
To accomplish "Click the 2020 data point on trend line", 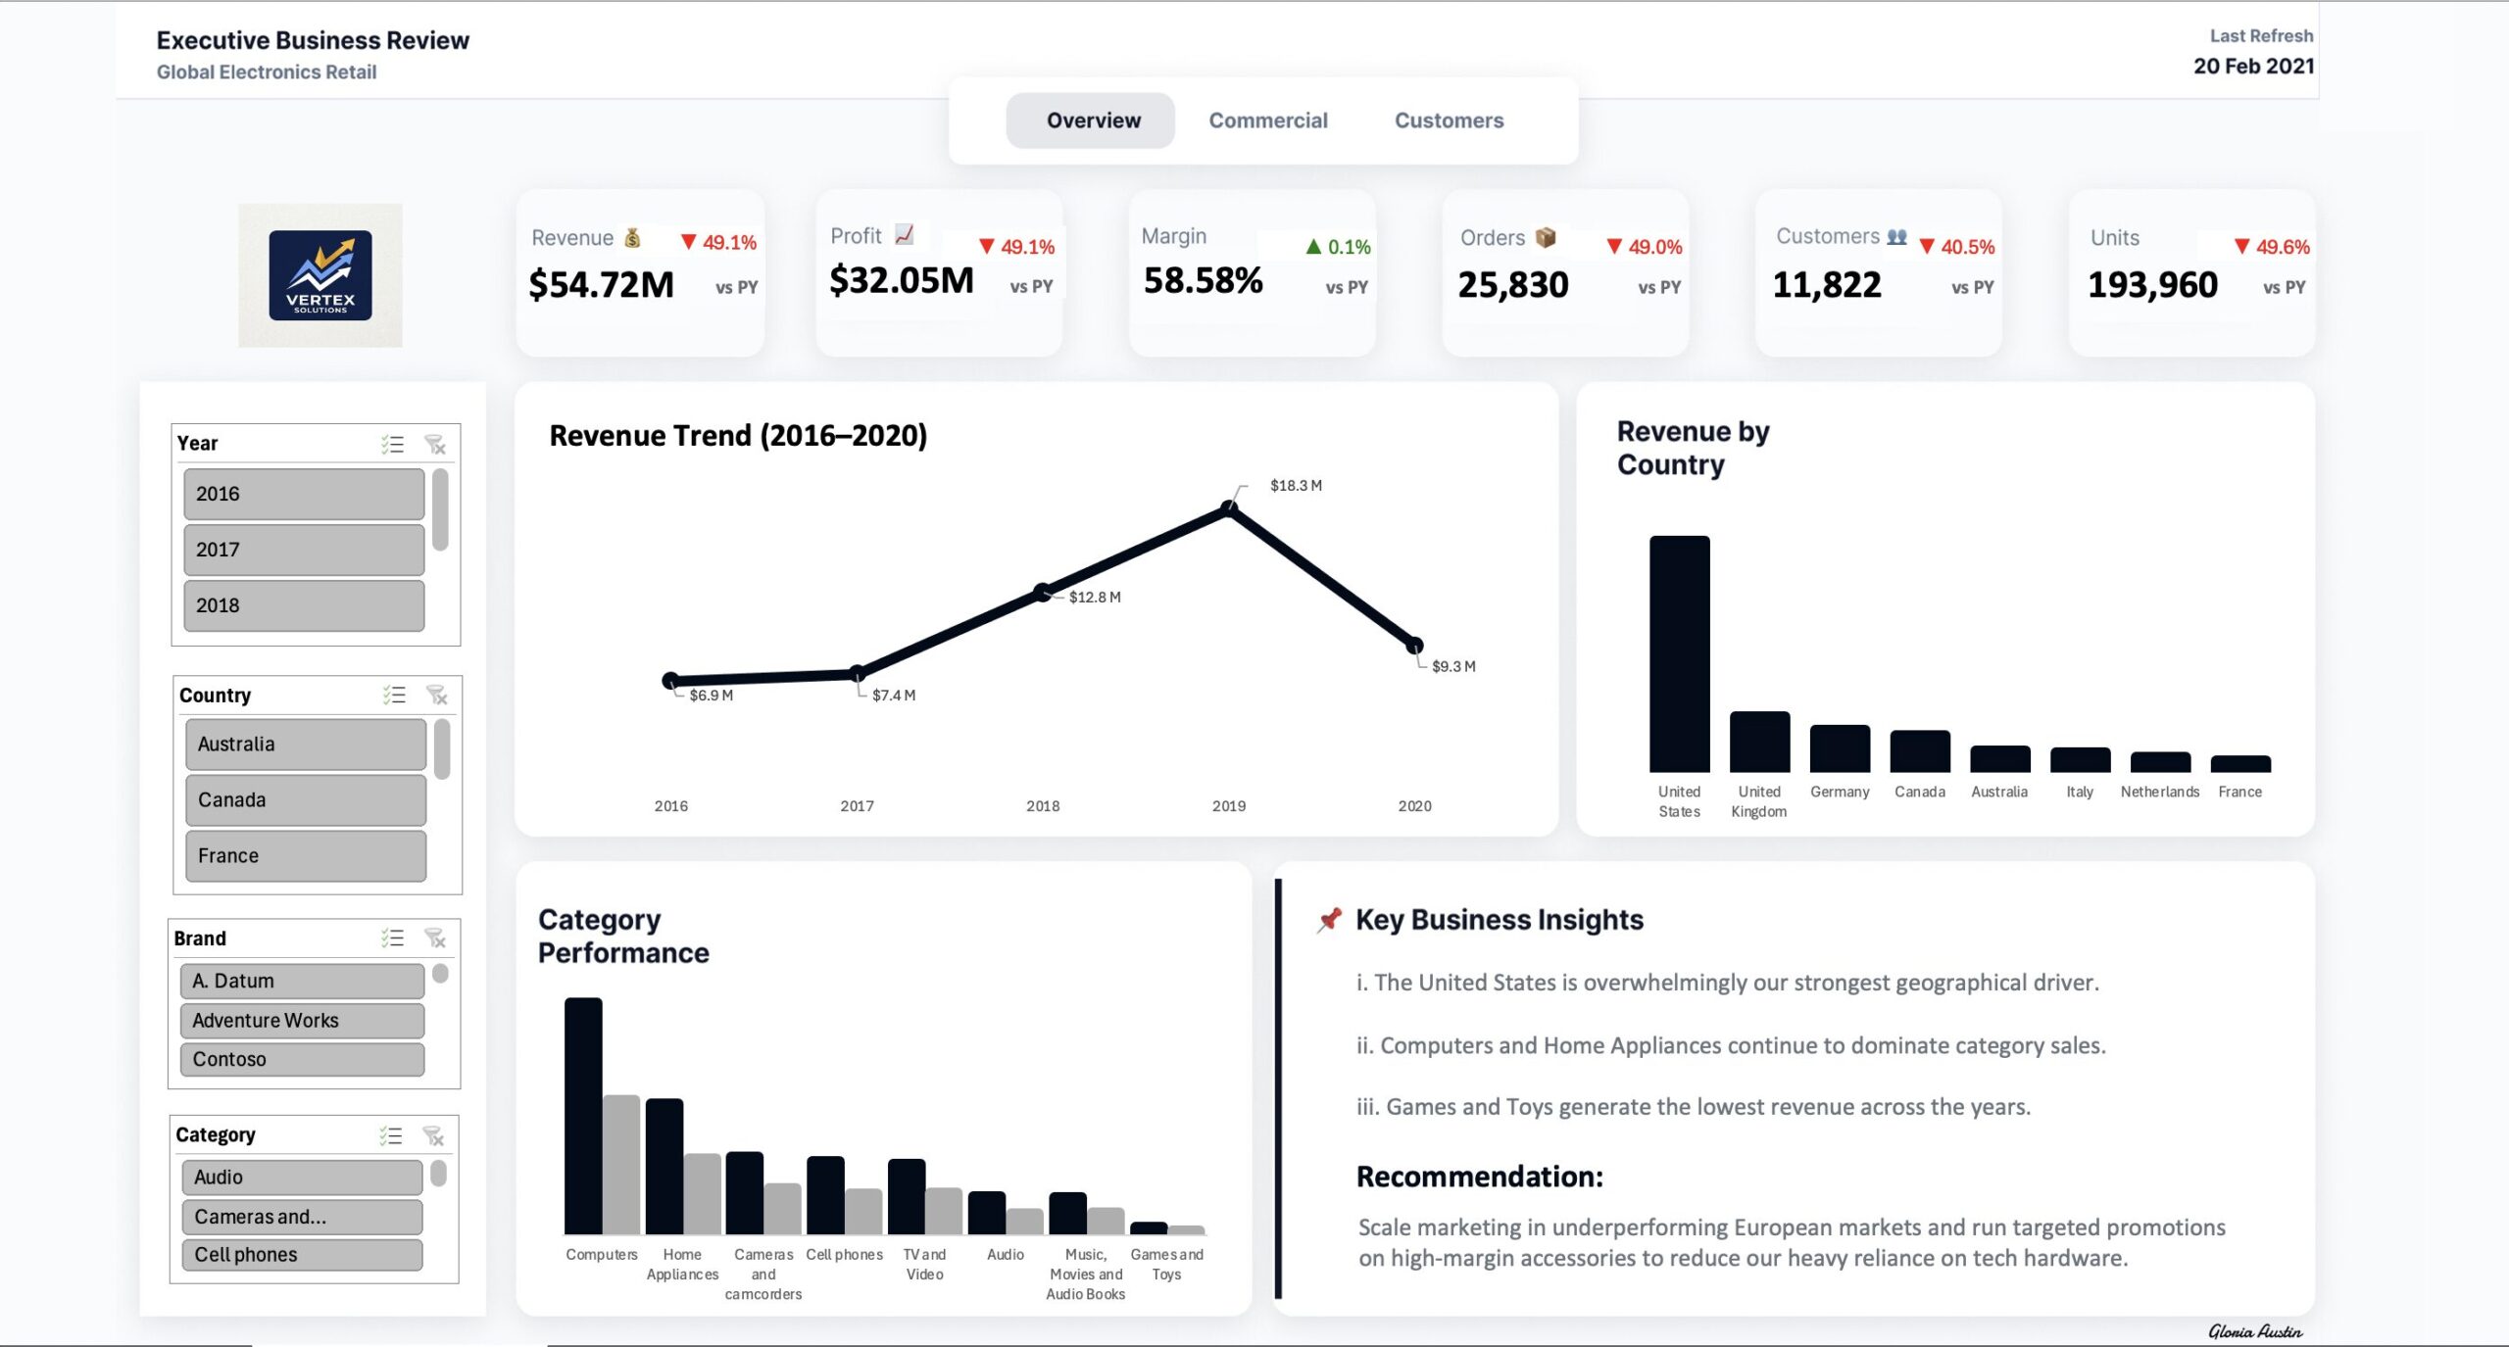I will (x=1414, y=645).
